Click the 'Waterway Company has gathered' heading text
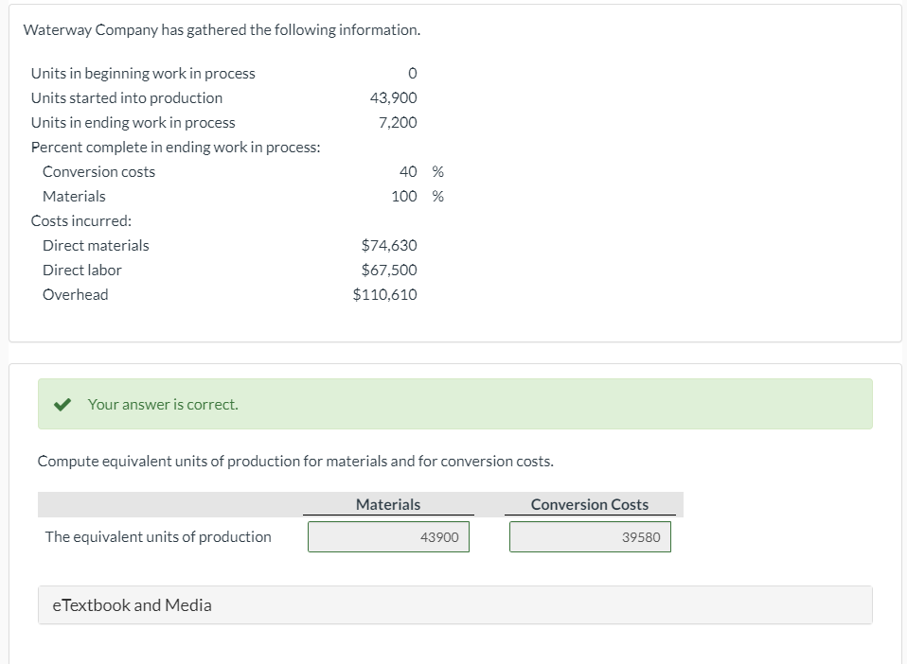 coord(222,30)
